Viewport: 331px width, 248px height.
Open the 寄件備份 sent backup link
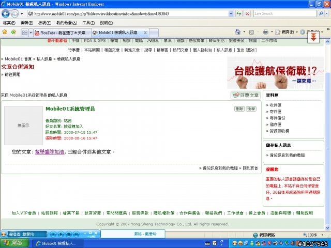pos(277,118)
